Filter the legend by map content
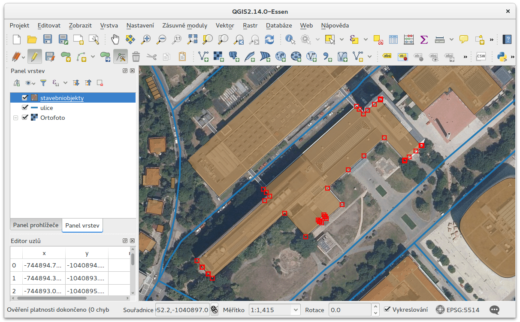Screen dimensions: 520x322 43,83
